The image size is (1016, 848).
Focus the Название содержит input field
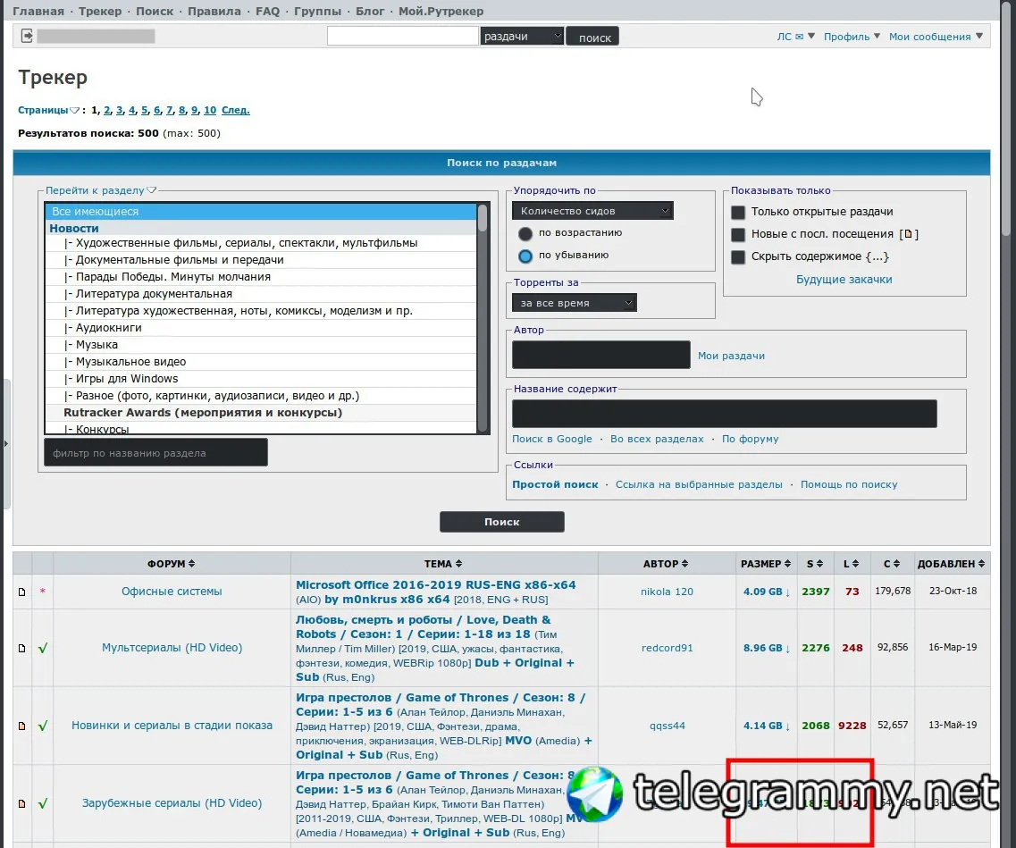pos(725,414)
